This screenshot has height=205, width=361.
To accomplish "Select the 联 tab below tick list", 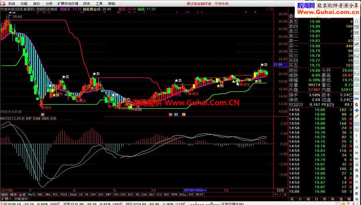I will pos(333,199).
